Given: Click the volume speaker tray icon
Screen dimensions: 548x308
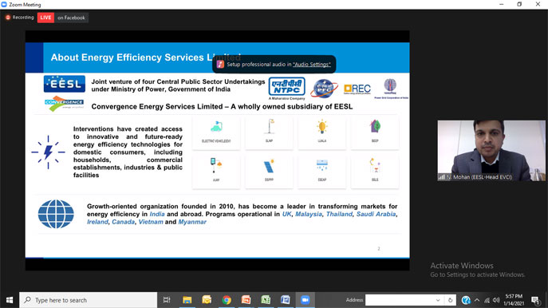Looking at the screenshot, I should tap(496, 300).
